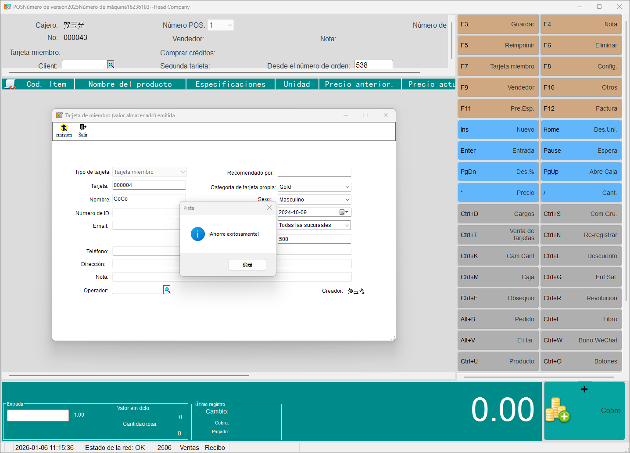
Task: Click the grid header corner icon
Action: coord(10,84)
